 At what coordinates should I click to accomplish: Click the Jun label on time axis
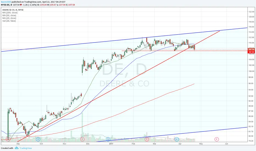[226, 144]
